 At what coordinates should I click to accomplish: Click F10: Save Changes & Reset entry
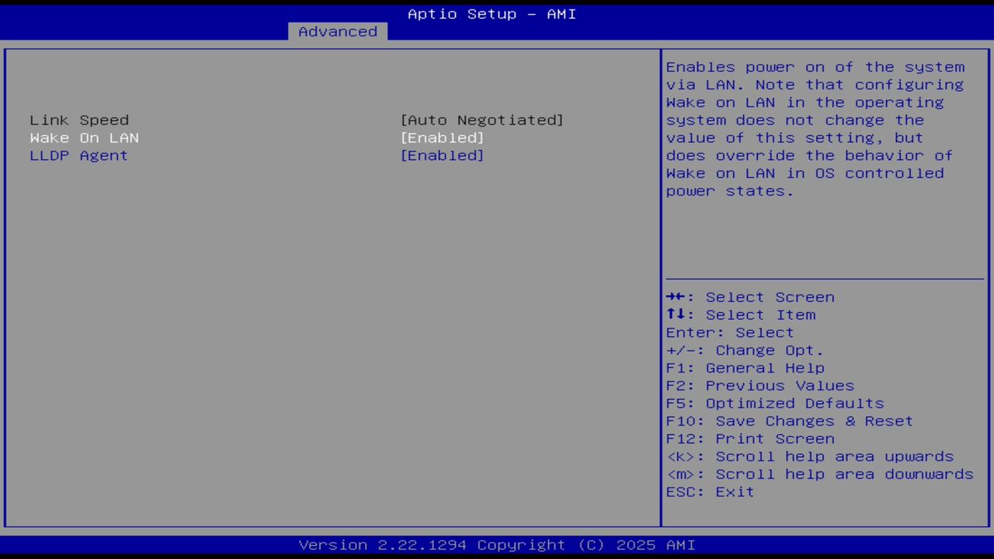pos(789,421)
